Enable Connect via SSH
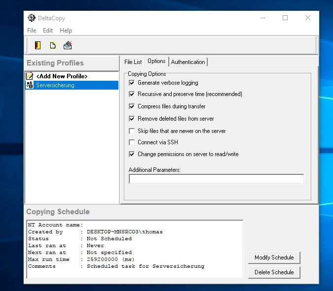Screen dimensions: 333x291 (132, 142)
